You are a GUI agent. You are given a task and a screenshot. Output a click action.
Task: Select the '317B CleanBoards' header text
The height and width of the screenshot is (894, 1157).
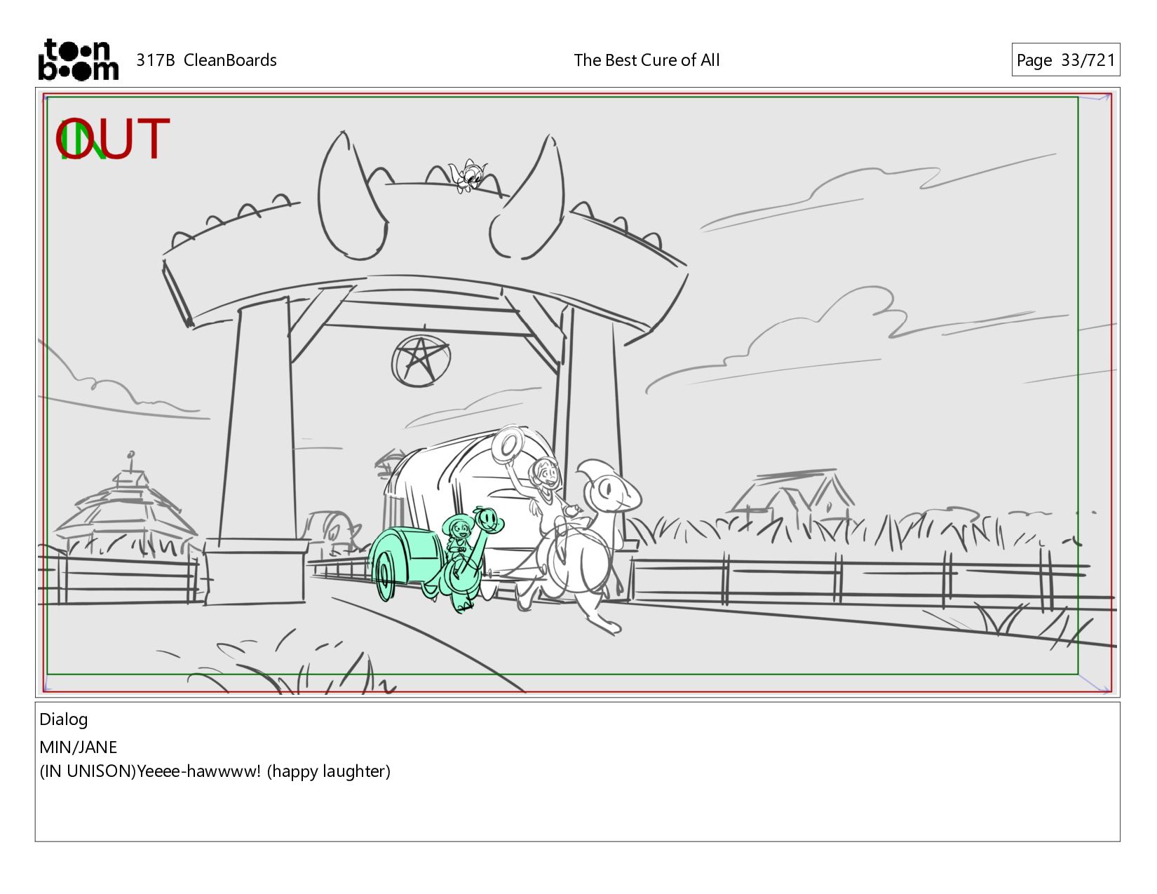[x=206, y=60]
